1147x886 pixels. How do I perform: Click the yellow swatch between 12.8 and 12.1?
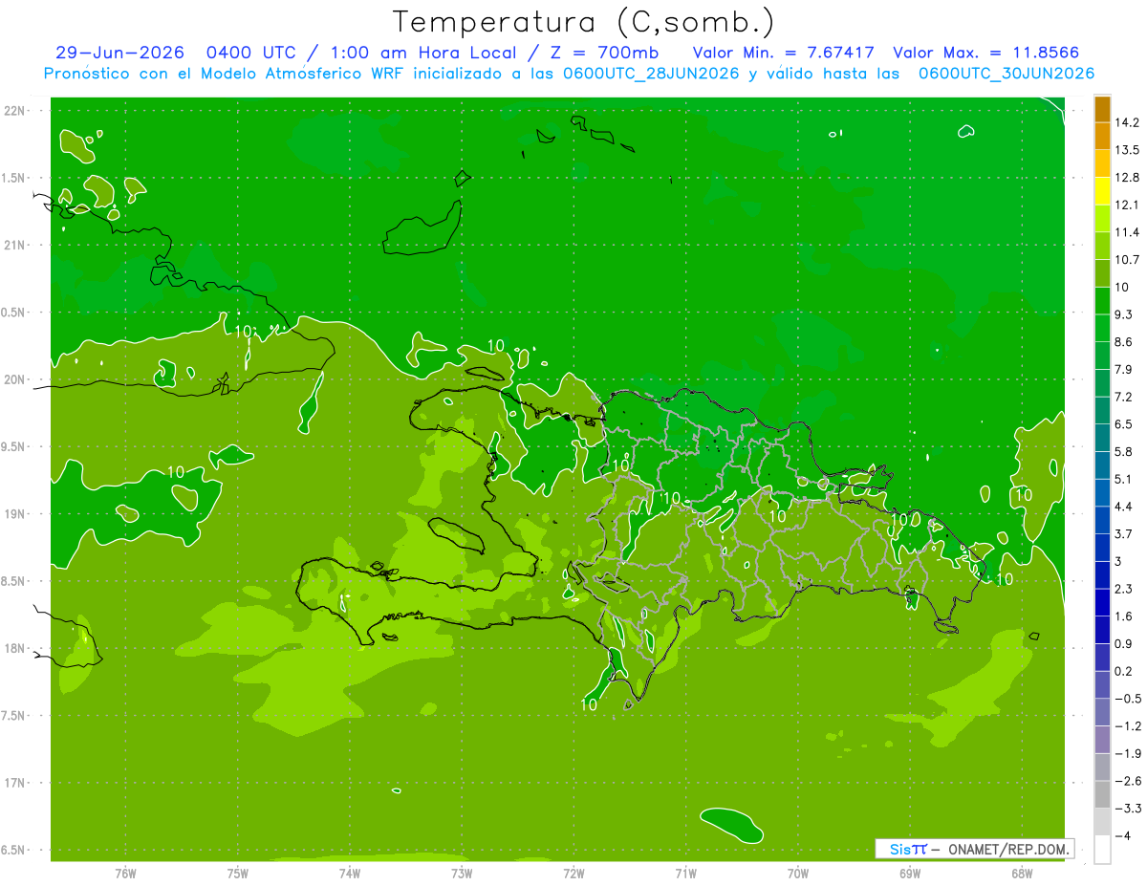pos(1102,191)
